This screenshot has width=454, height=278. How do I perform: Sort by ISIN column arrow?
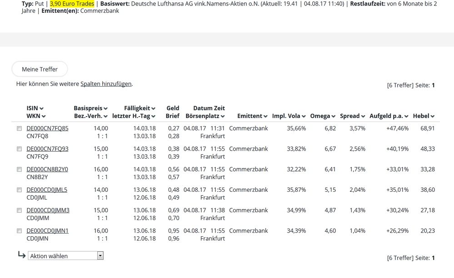[42, 109]
